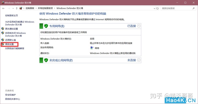This screenshot has height=104, width=198.
Task: Click the search magnifier icon
Action: coord(194,8)
